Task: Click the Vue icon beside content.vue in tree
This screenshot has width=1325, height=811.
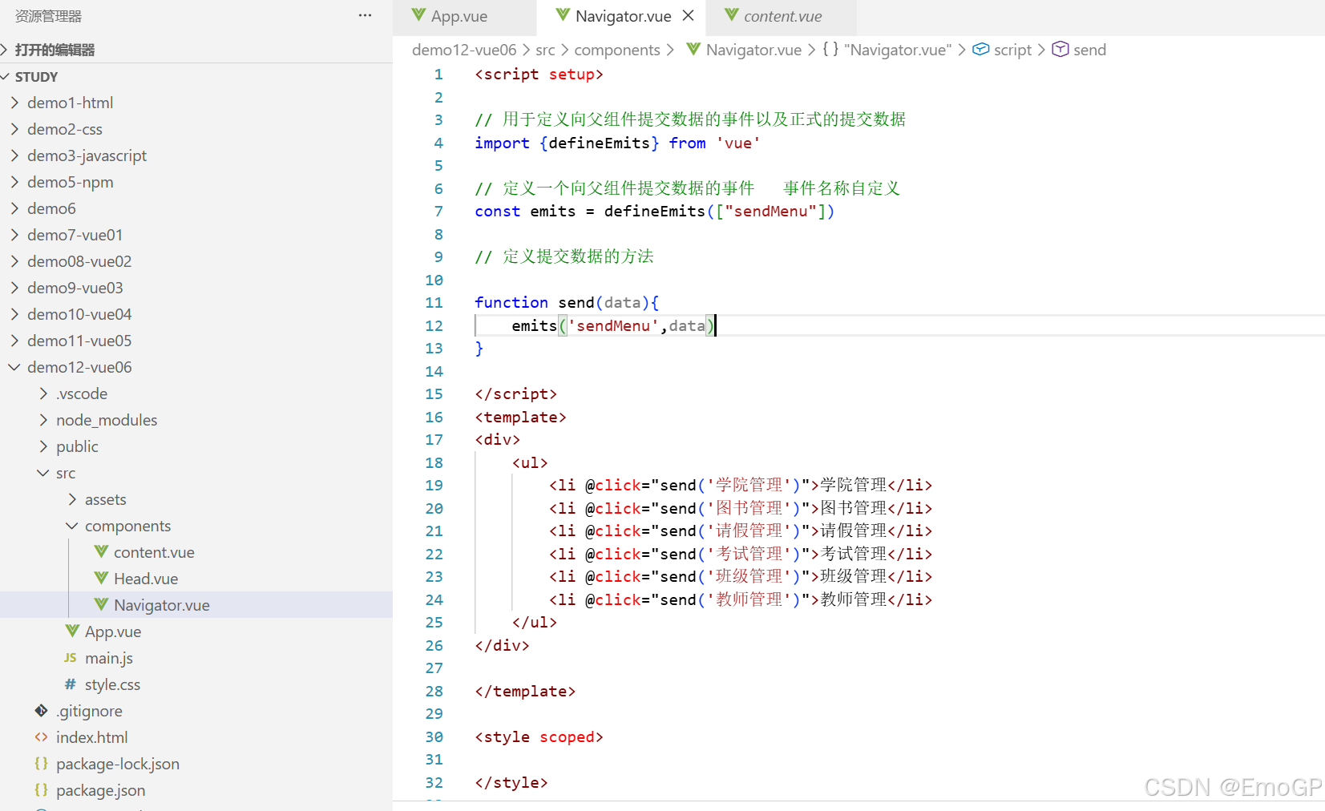Action: [101, 551]
